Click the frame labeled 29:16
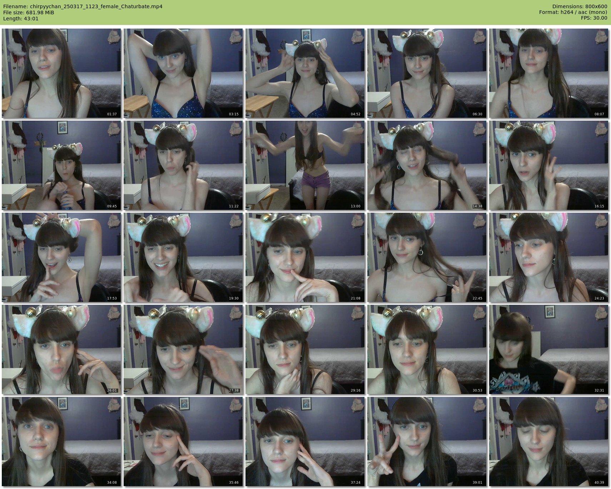The width and height of the screenshot is (611, 489). click(305, 349)
